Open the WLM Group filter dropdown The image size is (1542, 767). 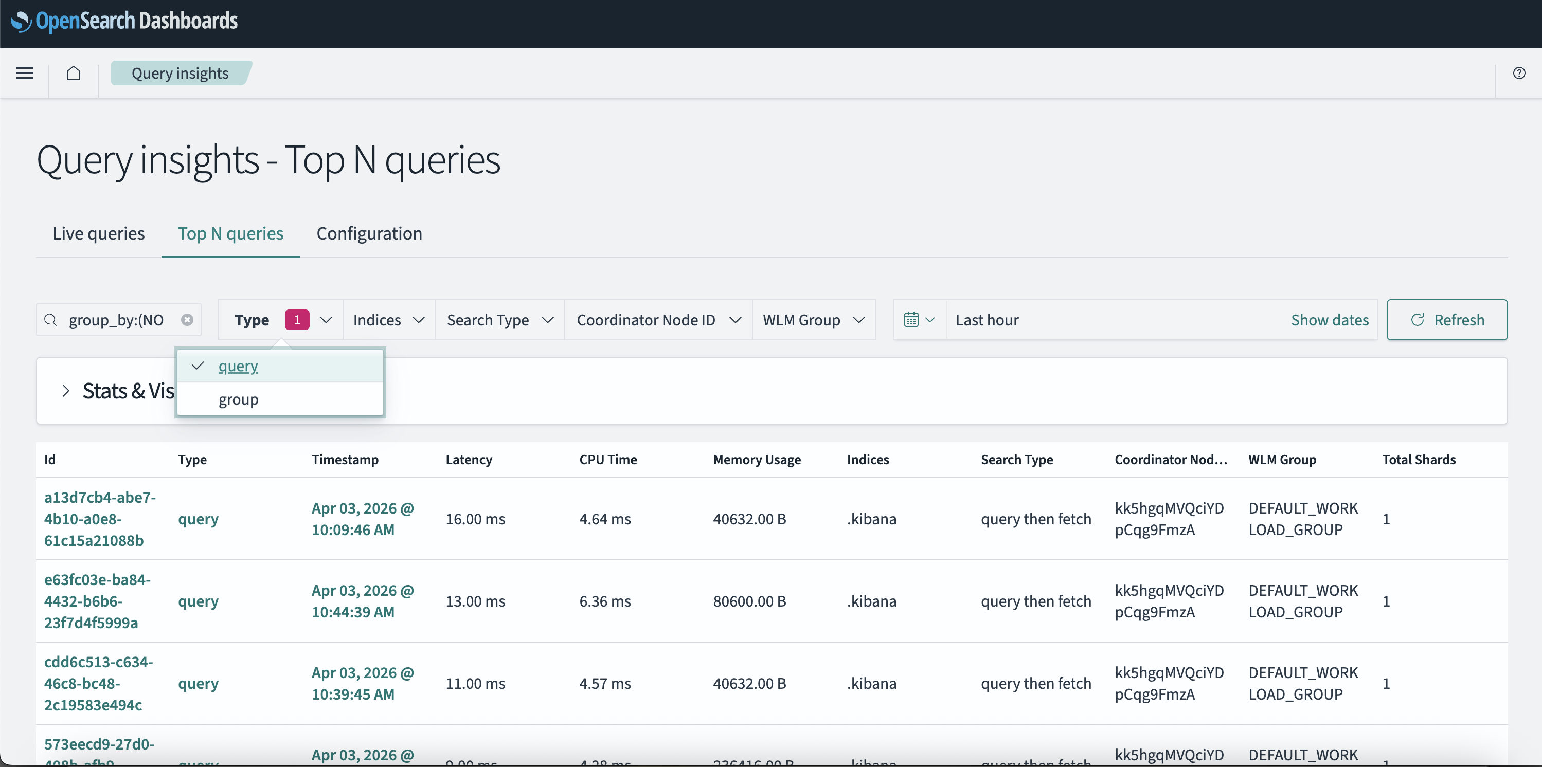814,320
